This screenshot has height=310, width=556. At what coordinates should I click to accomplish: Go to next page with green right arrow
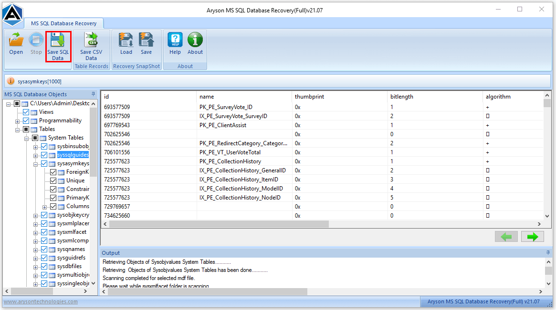point(532,237)
